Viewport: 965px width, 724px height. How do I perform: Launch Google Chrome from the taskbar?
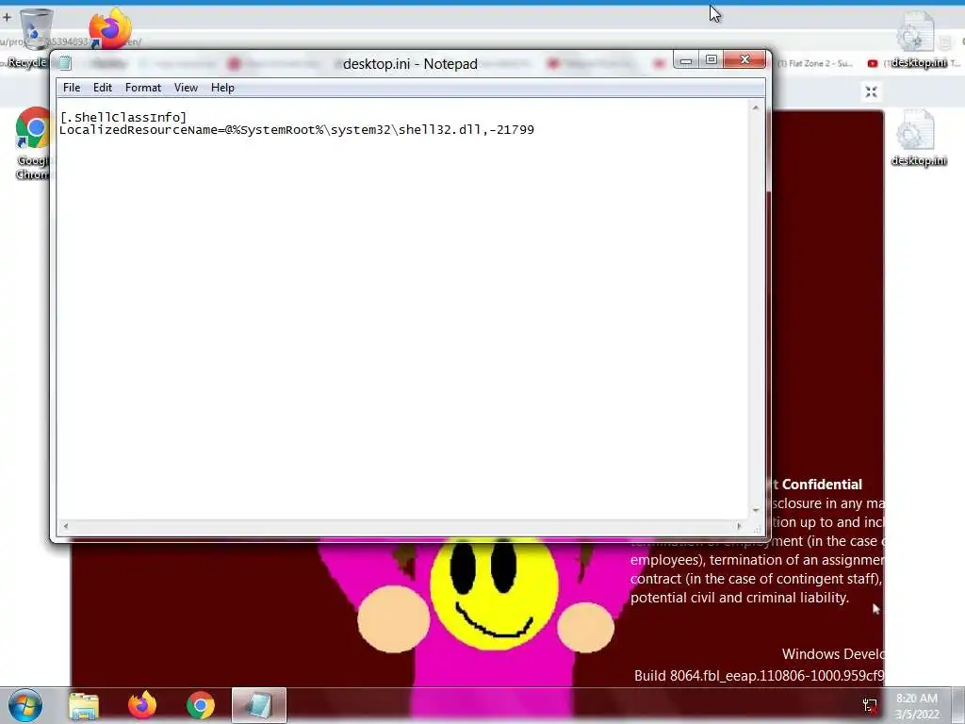tap(201, 705)
